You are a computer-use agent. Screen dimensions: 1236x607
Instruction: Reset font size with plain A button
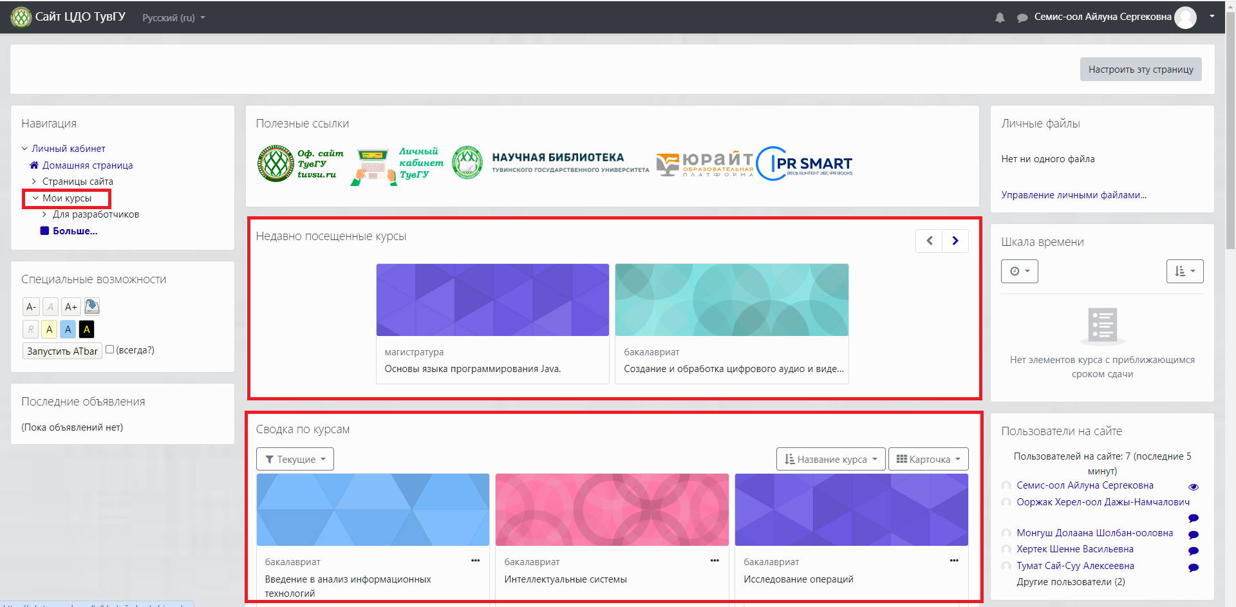point(50,307)
